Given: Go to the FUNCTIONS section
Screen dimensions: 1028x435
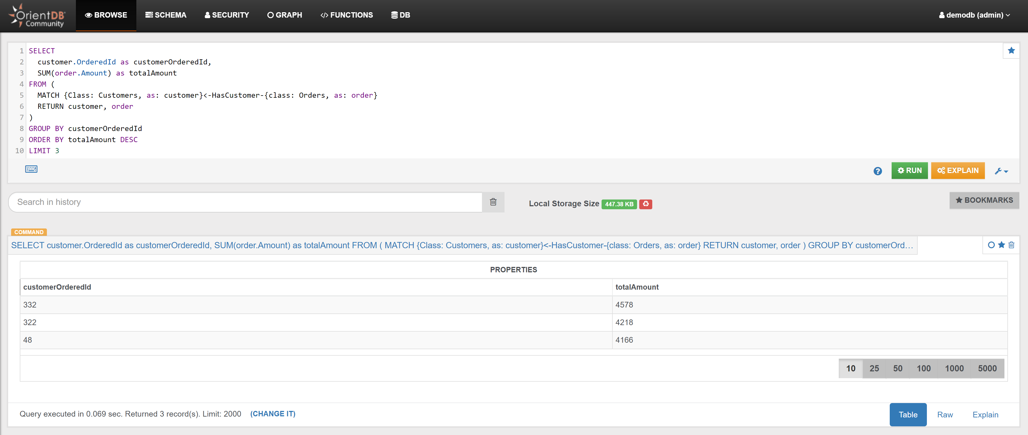Looking at the screenshot, I should pyautogui.click(x=346, y=15).
